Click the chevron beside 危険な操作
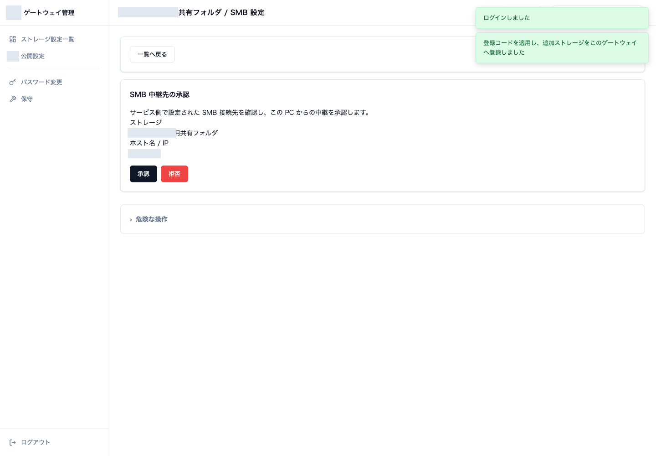 click(x=131, y=220)
